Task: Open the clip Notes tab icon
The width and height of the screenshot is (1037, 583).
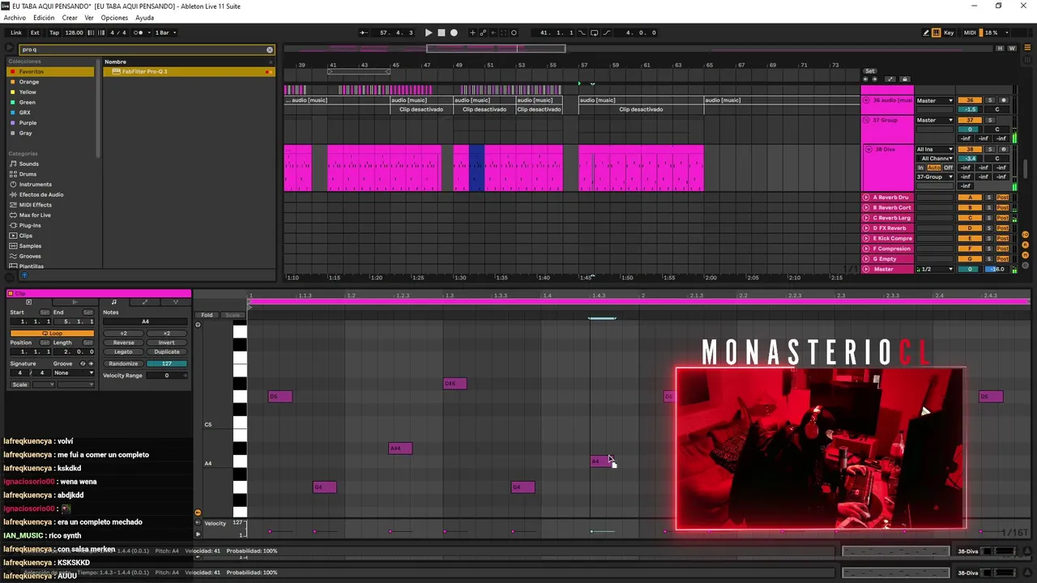Action: [x=113, y=302]
